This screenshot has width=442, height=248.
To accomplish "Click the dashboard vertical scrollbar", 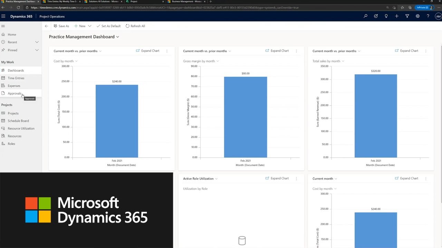I will tap(441, 124).
